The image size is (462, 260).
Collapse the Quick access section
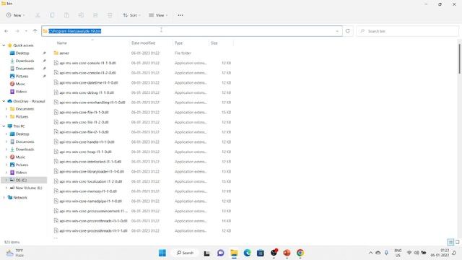coord(4,45)
